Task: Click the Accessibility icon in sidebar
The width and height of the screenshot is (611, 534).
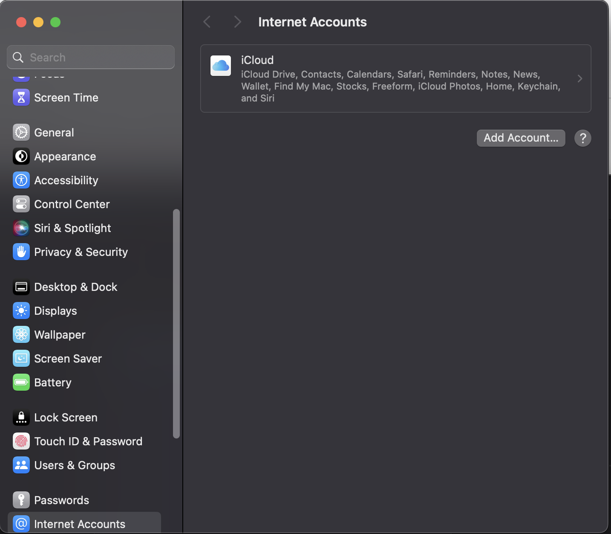Action: [x=21, y=180]
